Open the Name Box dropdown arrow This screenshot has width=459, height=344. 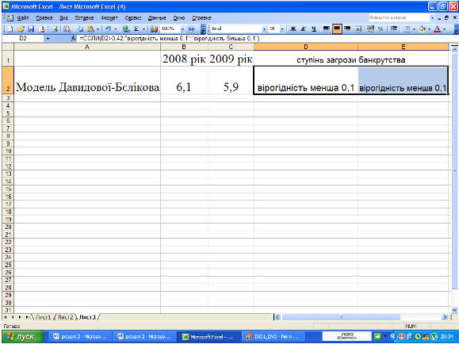[x=48, y=38]
